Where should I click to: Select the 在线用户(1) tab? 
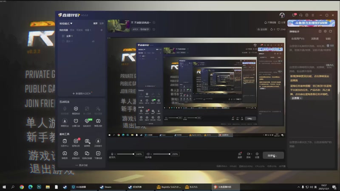[x=298, y=39]
